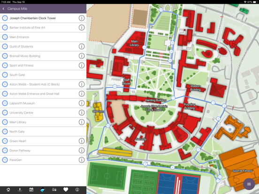This screenshot has width=259, height=194.
Task: Tap the blue map layer icon
Action: tap(43, 190)
